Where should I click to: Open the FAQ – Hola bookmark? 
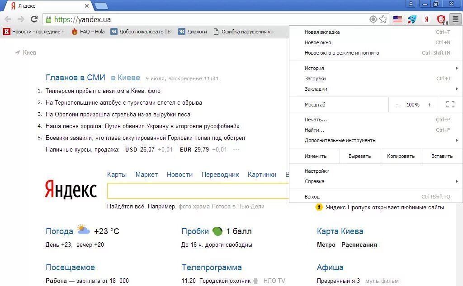[88, 32]
